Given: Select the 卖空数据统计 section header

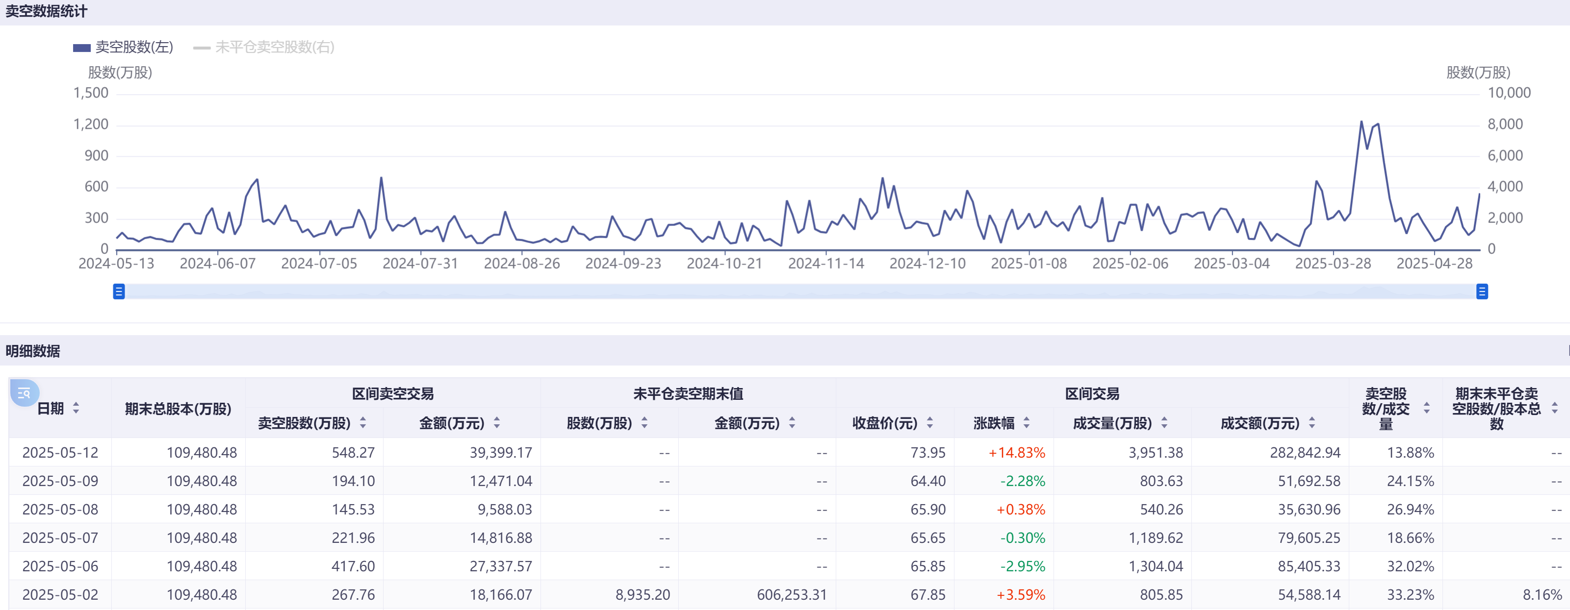Looking at the screenshot, I should 46,10.
